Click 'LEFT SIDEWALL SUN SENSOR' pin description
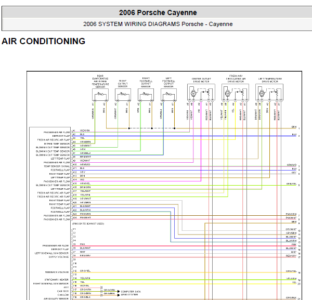Image resolution: width=312 pixels, height=300 pixels. click(x=51, y=253)
